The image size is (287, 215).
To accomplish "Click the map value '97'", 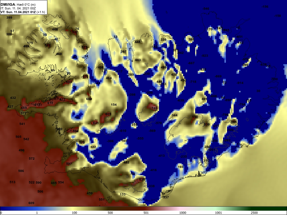I will coord(12,31).
